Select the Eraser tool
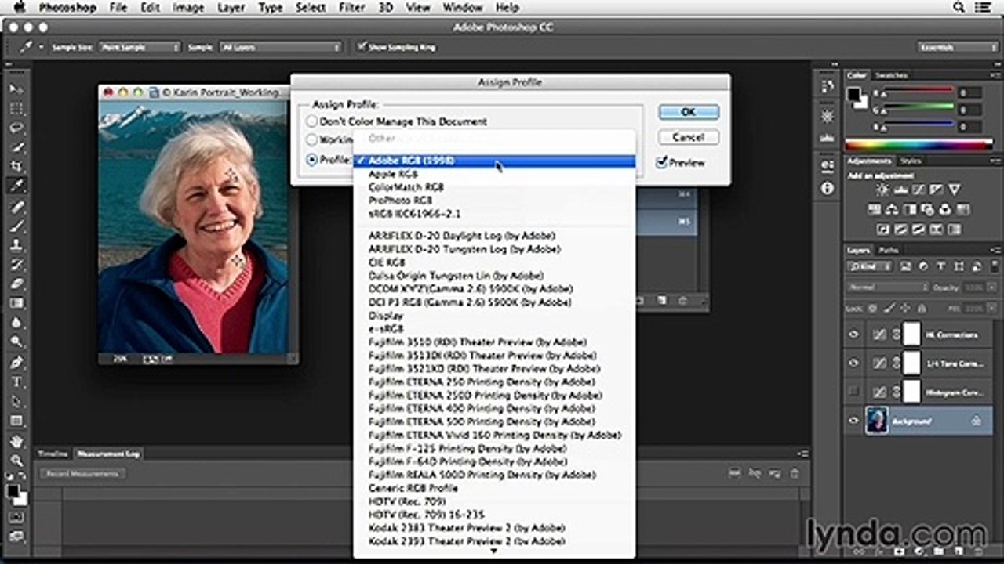The width and height of the screenshot is (1004, 564). tap(16, 284)
